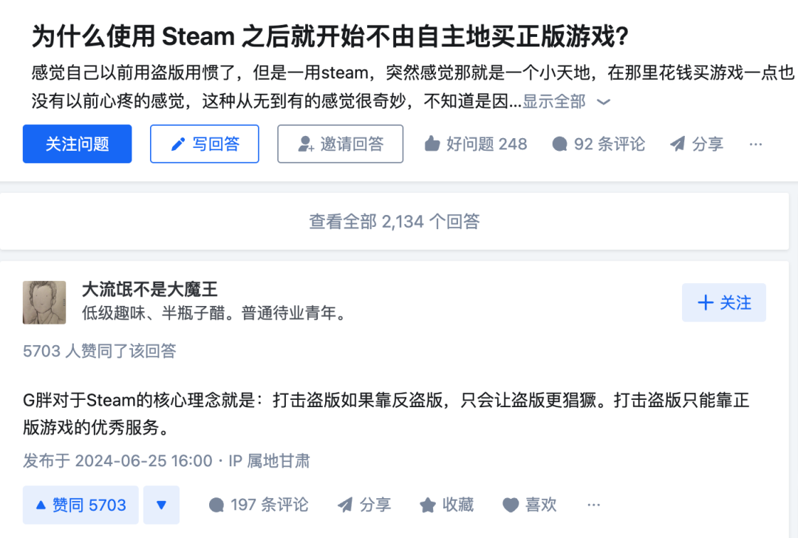The width and height of the screenshot is (798, 538).
Task: Open author profile 大流氓不是大魔王
Action: 149,289
